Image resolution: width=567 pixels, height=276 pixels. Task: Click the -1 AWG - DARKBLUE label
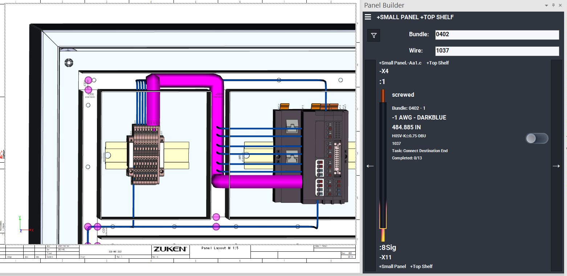[419, 117]
